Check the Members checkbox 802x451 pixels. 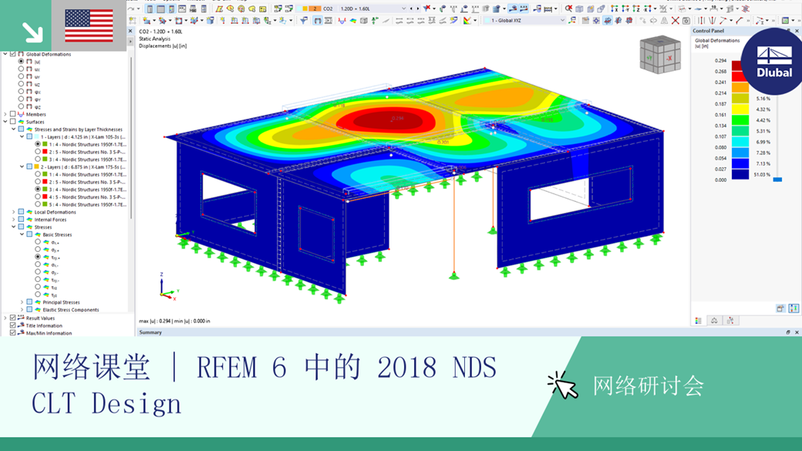13,114
